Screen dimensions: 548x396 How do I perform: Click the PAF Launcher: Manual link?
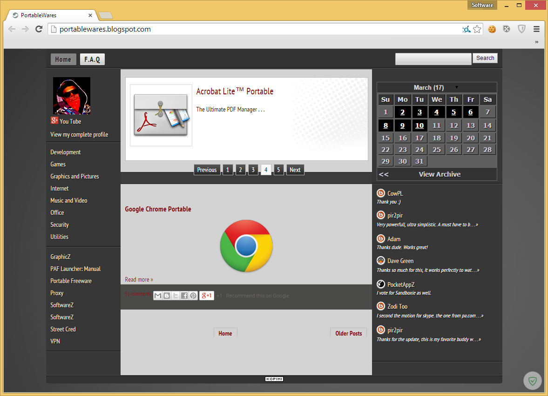point(75,269)
